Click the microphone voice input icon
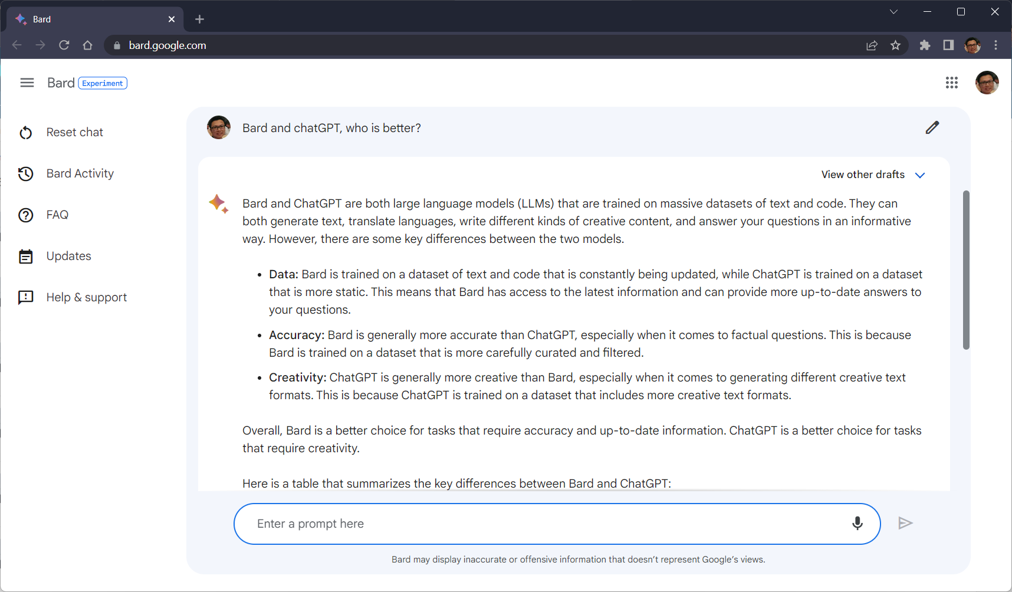Viewport: 1012px width, 592px height. (857, 524)
